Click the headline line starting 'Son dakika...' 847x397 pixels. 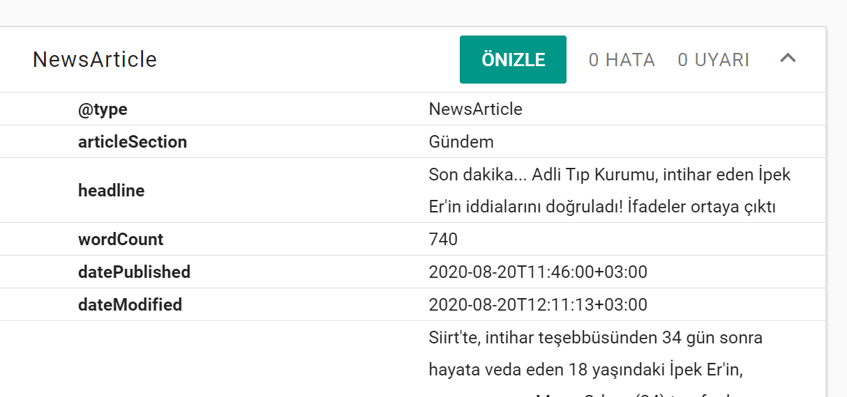pos(609,175)
